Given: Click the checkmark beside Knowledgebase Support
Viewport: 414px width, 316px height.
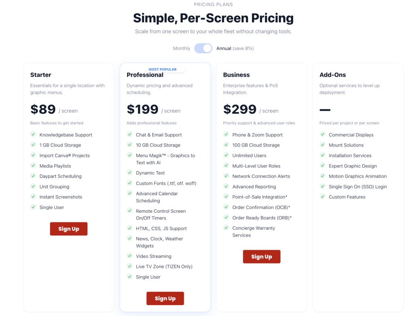Looking at the screenshot, I should [x=33, y=135].
